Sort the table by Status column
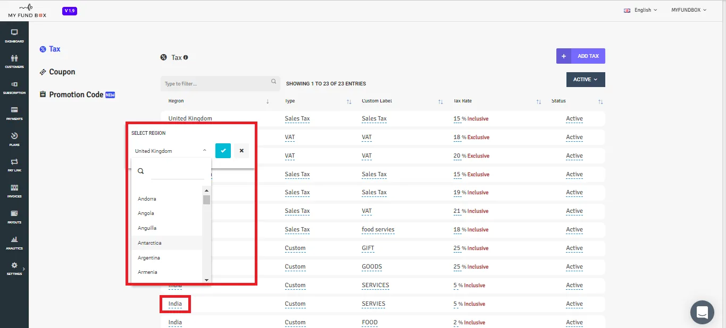Image resolution: width=726 pixels, height=328 pixels. click(600, 101)
